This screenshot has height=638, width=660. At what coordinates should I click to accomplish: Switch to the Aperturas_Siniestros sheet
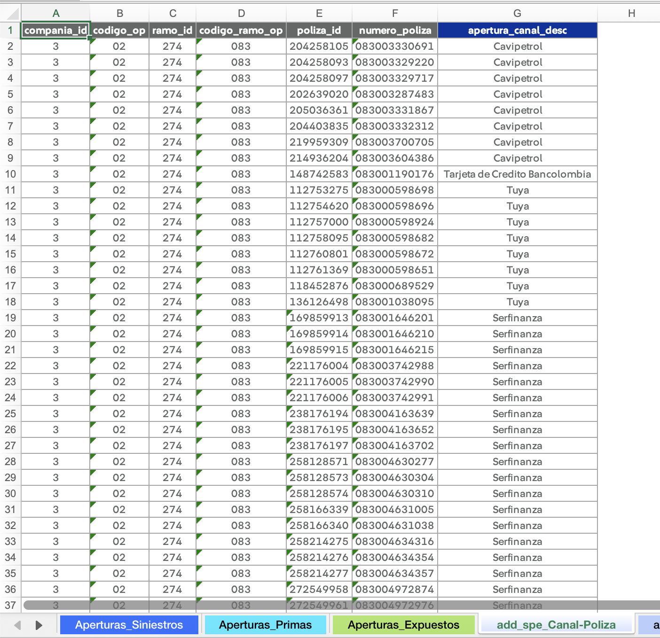129,625
